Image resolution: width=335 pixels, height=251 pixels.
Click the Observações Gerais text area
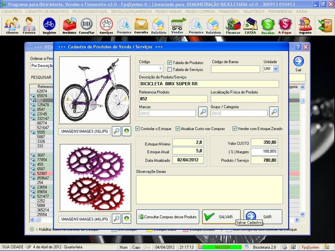(209, 190)
